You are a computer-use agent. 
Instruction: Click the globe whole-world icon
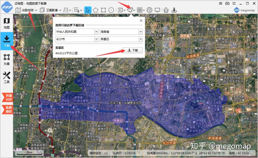pos(149,10)
